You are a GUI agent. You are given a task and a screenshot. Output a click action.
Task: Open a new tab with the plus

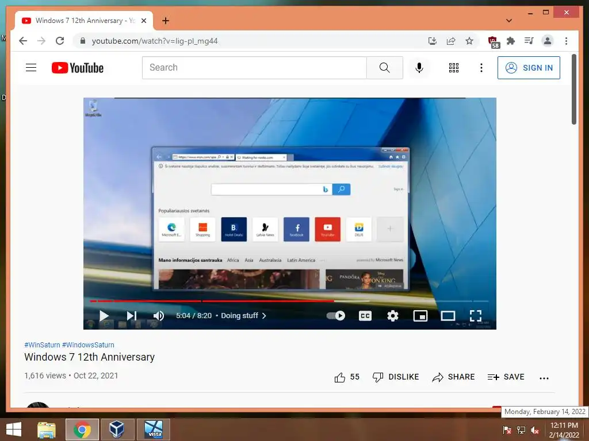pos(166,21)
